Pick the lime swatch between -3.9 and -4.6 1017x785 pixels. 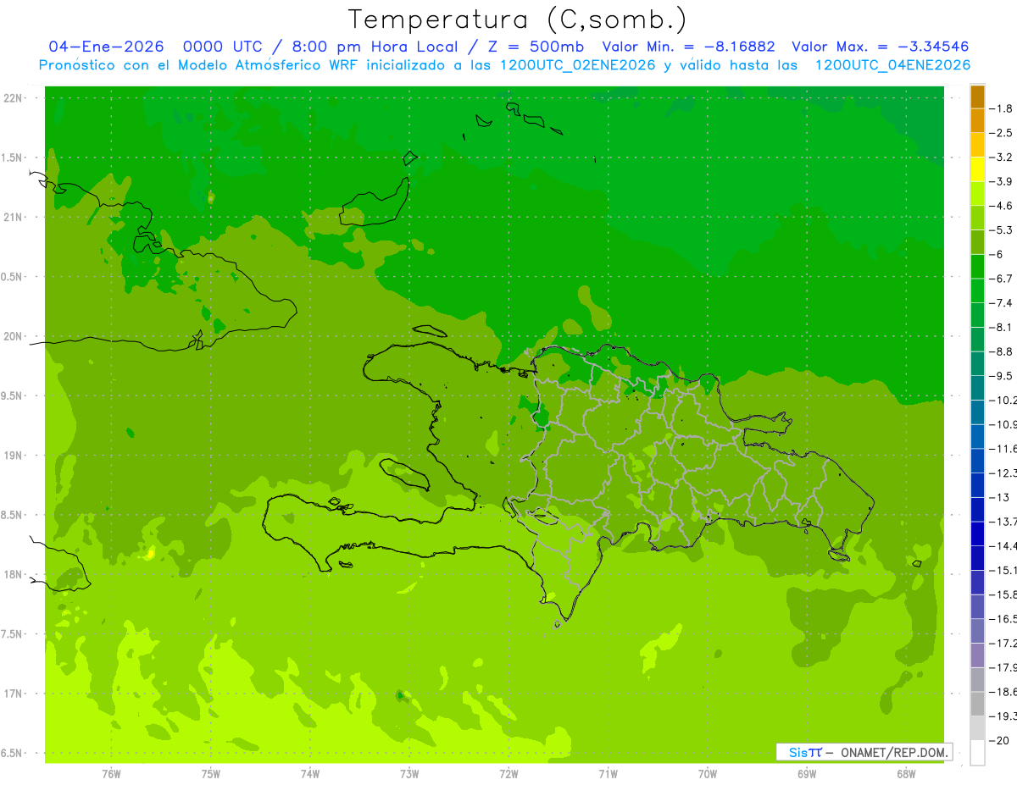click(977, 194)
